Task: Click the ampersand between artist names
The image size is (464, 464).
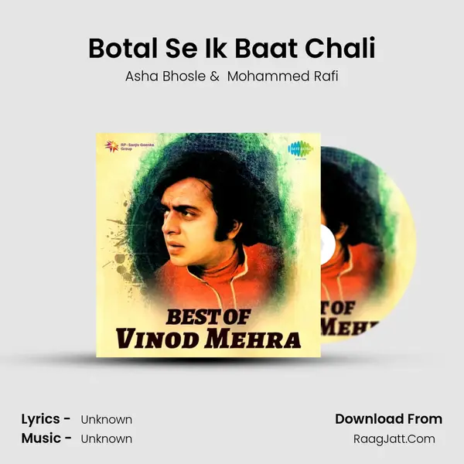Action: 214,77
